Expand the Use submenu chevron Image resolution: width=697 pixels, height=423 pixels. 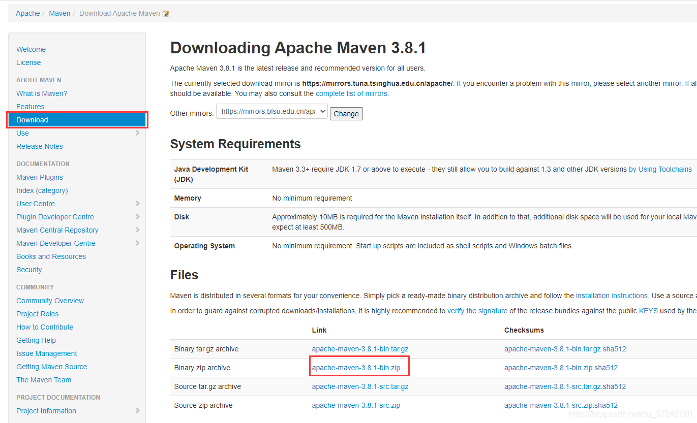[x=138, y=133]
